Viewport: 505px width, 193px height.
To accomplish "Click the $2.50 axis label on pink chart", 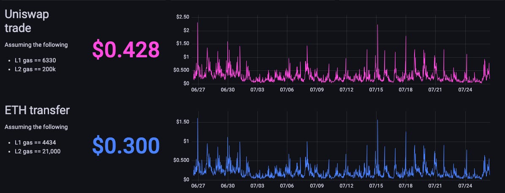I will [183, 17].
